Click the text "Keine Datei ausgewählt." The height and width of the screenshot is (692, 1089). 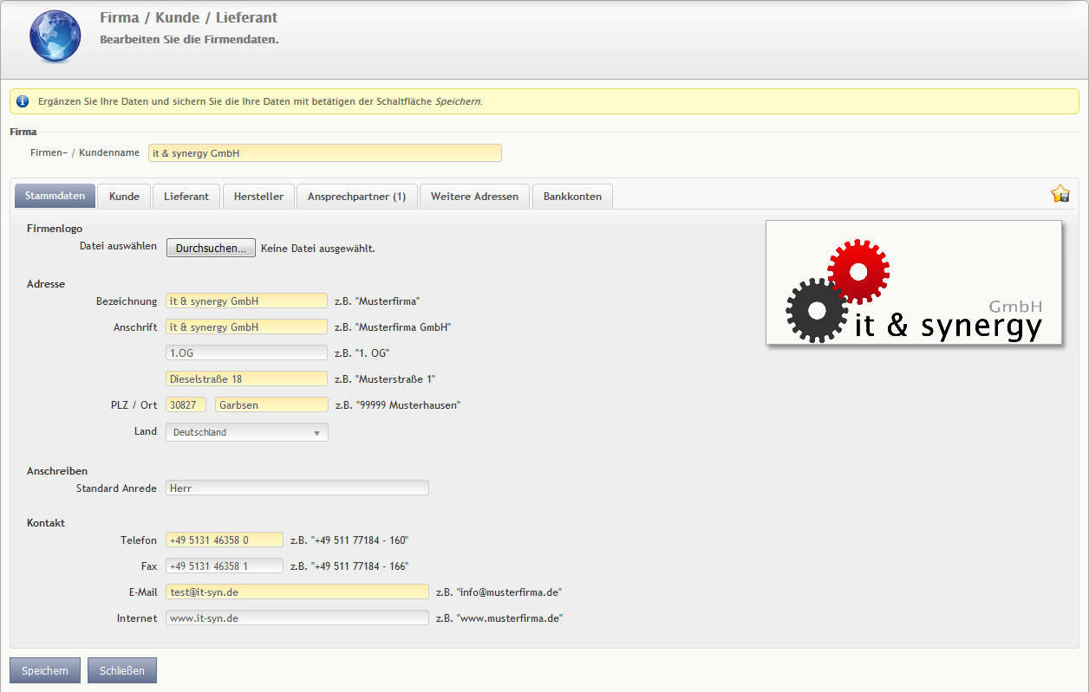pyautogui.click(x=318, y=249)
